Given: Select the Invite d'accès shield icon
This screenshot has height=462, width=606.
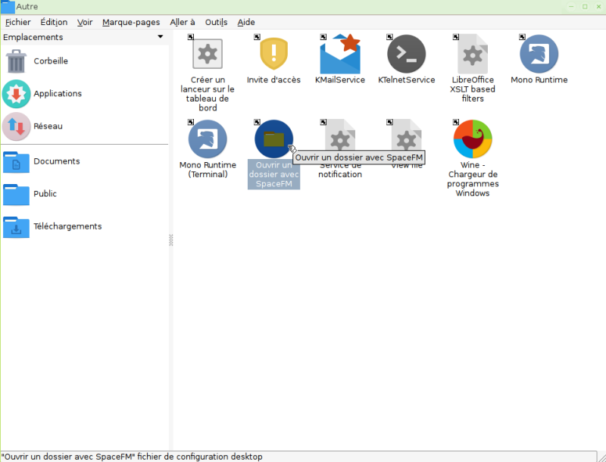Looking at the screenshot, I should point(273,54).
